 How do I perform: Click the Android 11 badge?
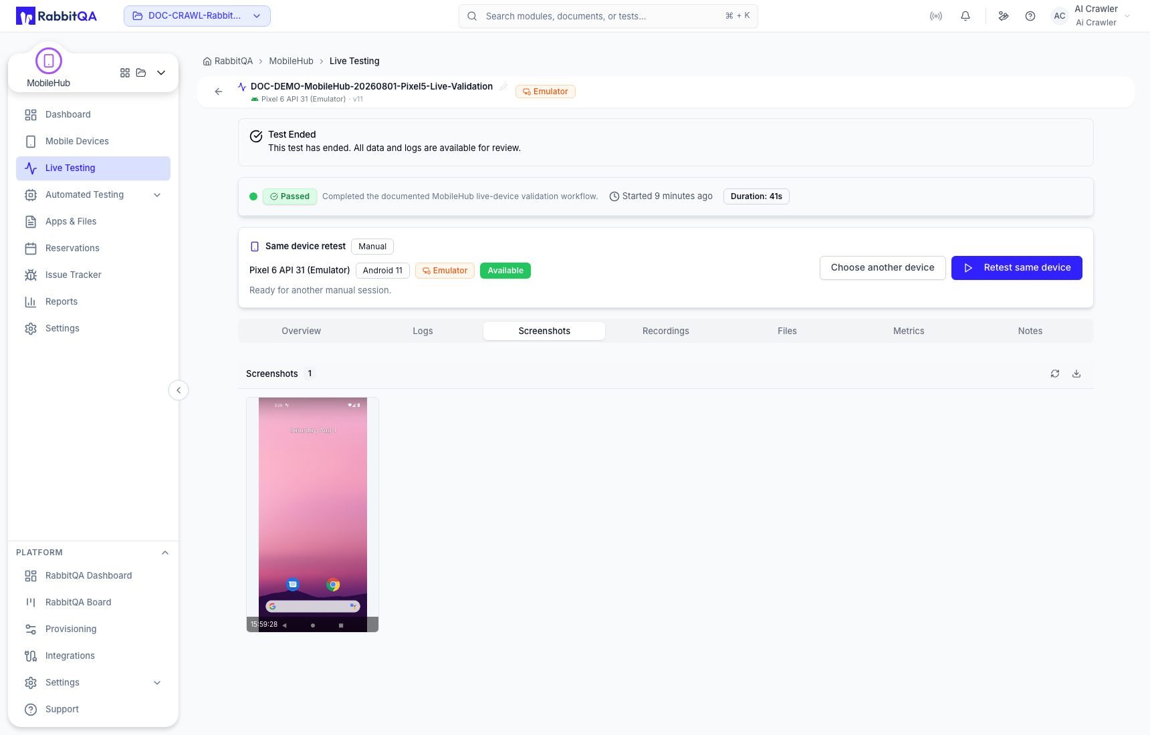382,271
